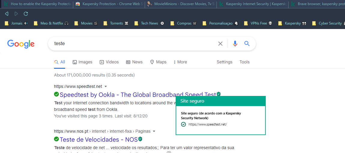
Task: Switch to the MovieMinions tab
Action: (181, 4)
